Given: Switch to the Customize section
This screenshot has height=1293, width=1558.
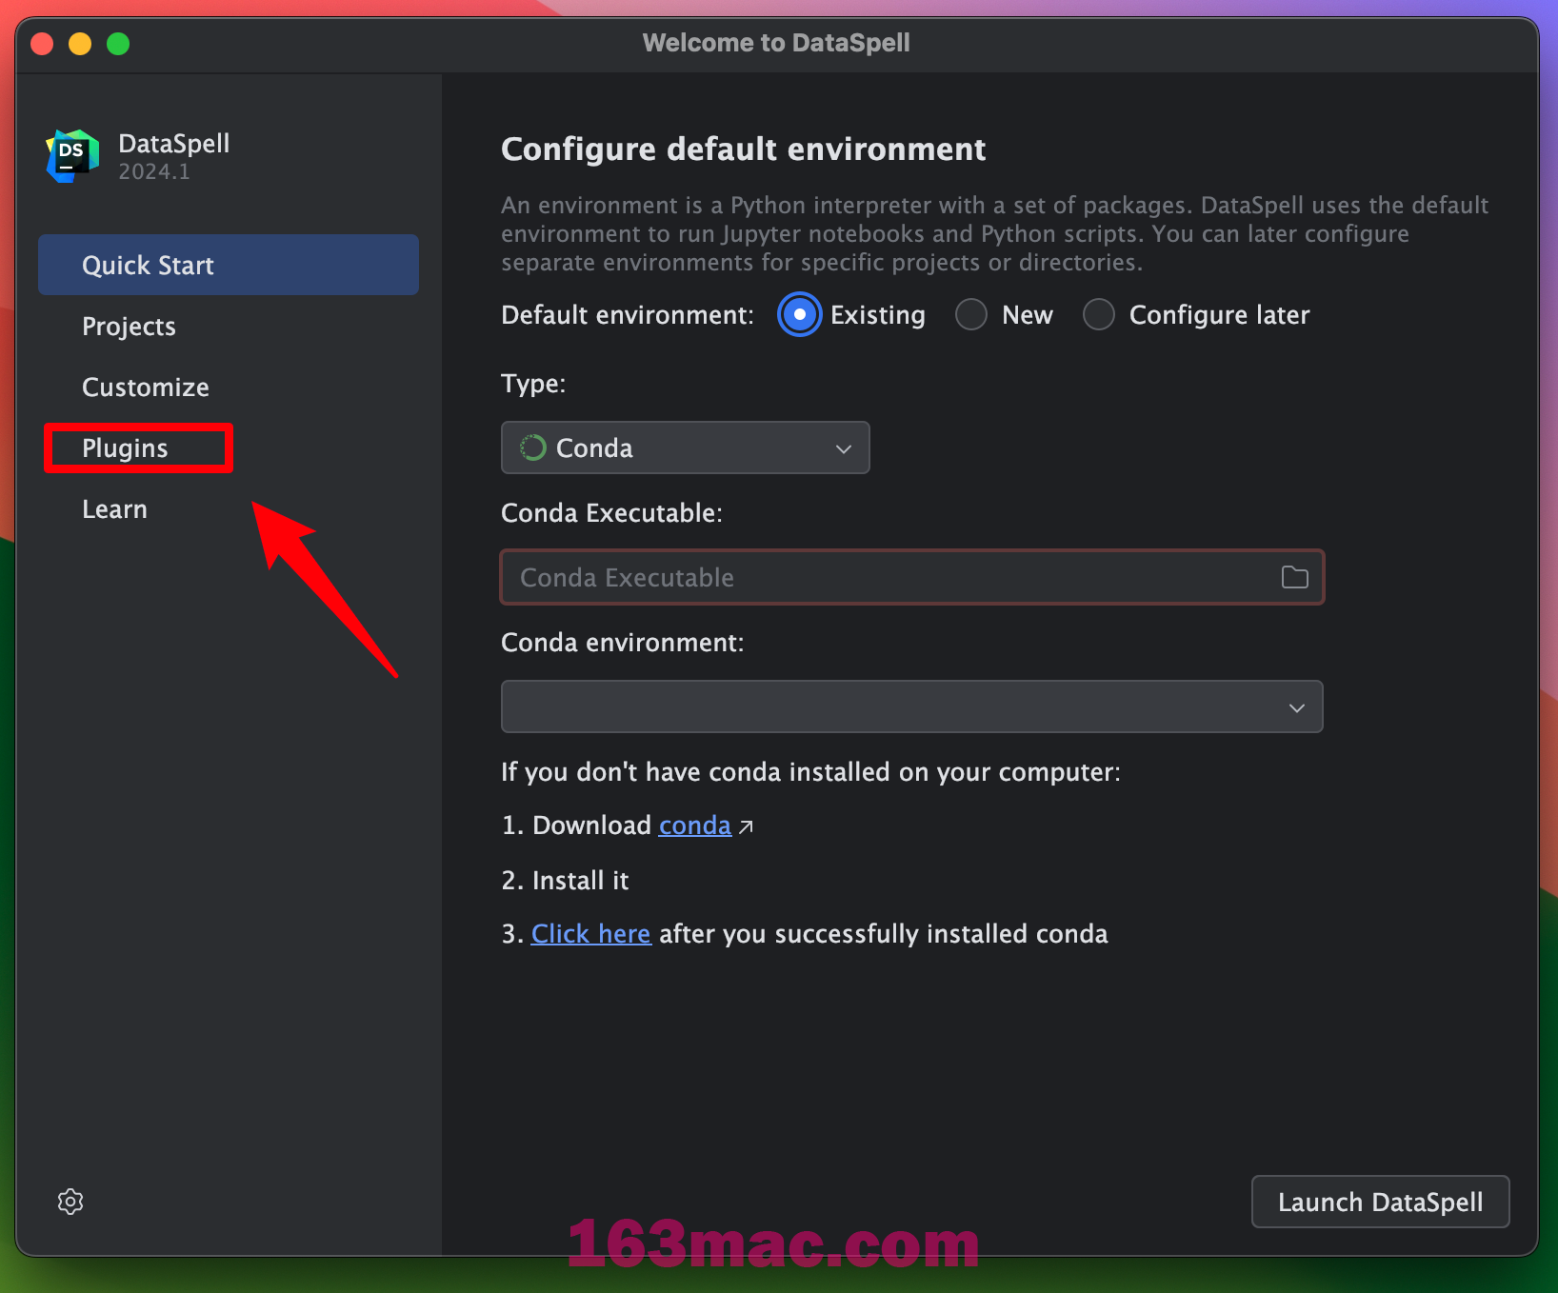Looking at the screenshot, I should [229, 387].
